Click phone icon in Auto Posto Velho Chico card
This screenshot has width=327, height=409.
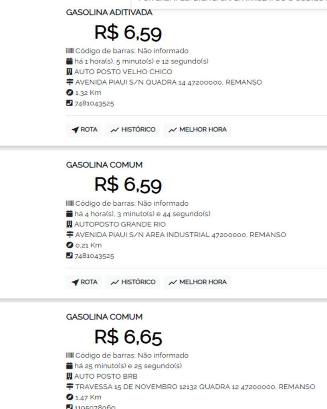tap(69, 103)
